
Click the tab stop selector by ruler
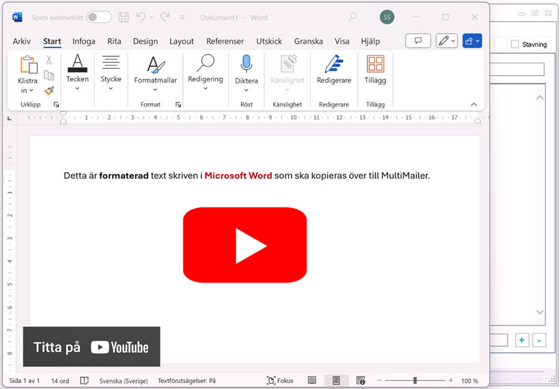point(10,118)
